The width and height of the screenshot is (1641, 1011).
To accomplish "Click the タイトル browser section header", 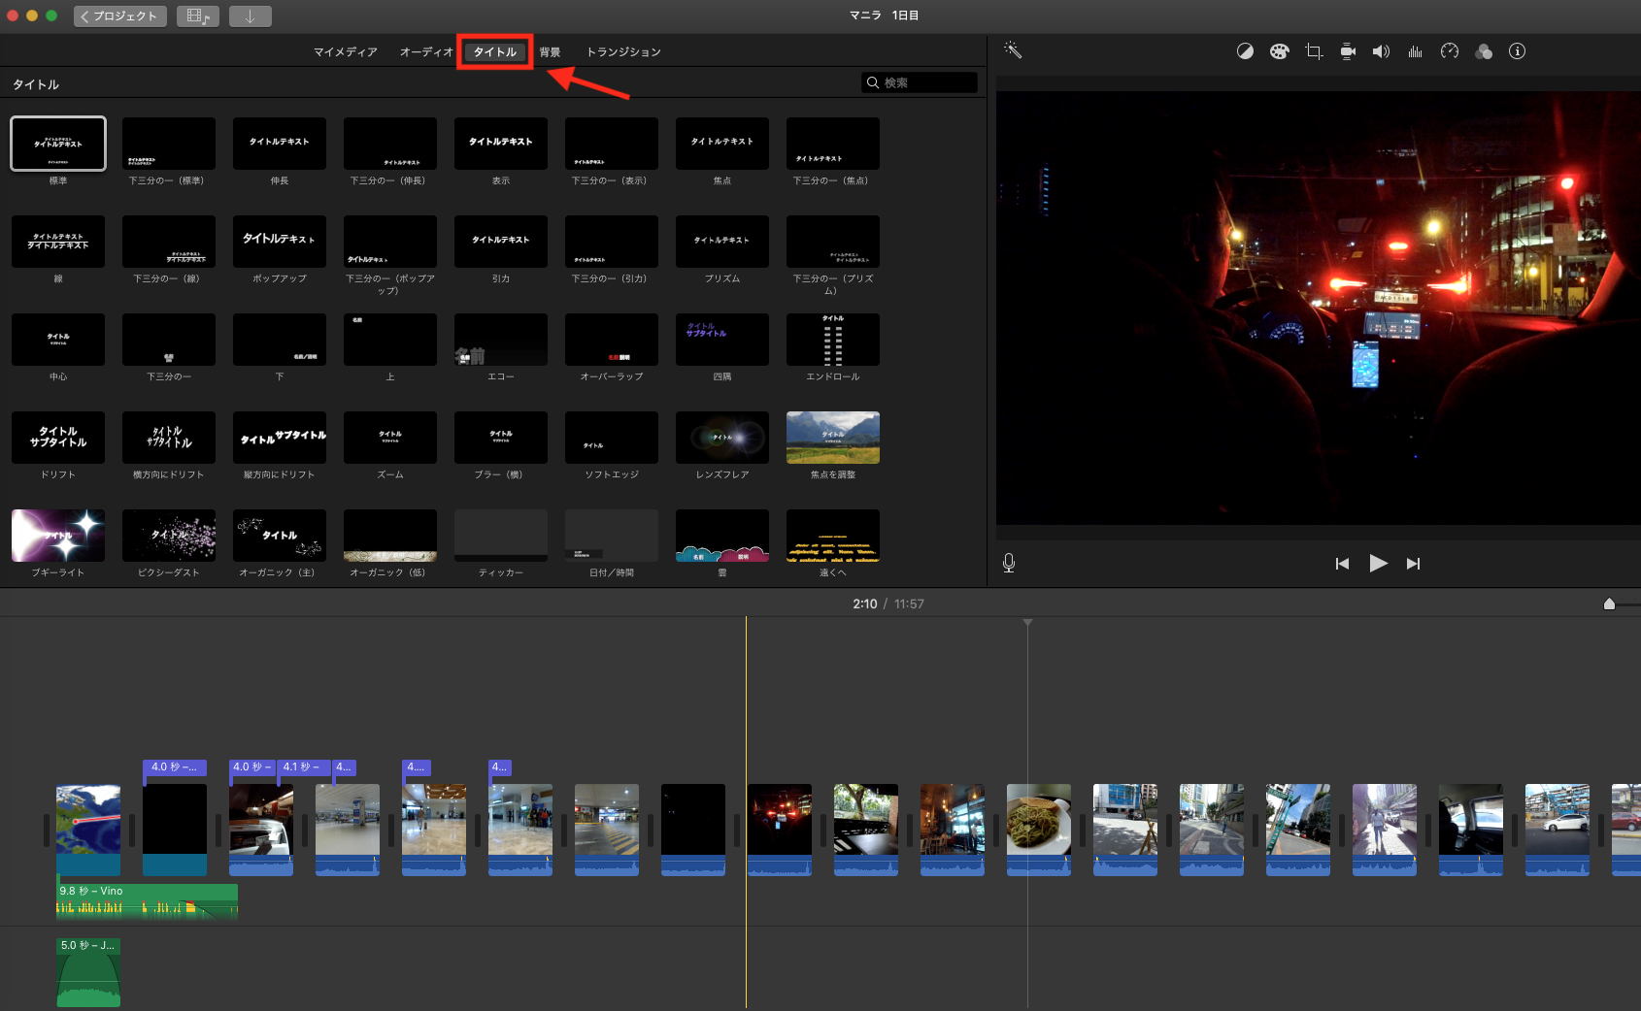I will coord(36,84).
